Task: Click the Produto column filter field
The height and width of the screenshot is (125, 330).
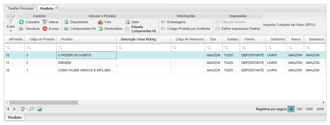Action: point(86,48)
